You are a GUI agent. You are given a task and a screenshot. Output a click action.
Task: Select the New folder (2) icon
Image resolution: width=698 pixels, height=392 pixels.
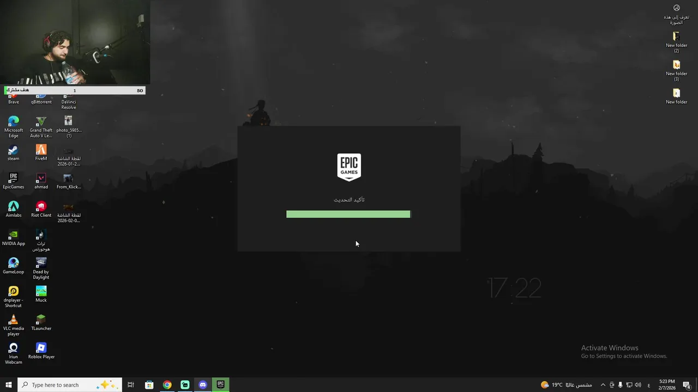676,42
